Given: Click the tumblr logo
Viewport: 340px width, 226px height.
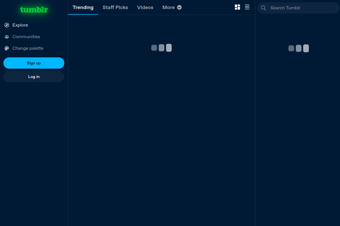Looking at the screenshot, I should pyautogui.click(x=34, y=10).
